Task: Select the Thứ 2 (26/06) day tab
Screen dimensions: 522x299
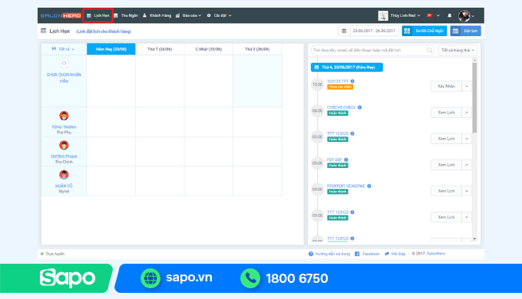Action: (x=257, y=49)
